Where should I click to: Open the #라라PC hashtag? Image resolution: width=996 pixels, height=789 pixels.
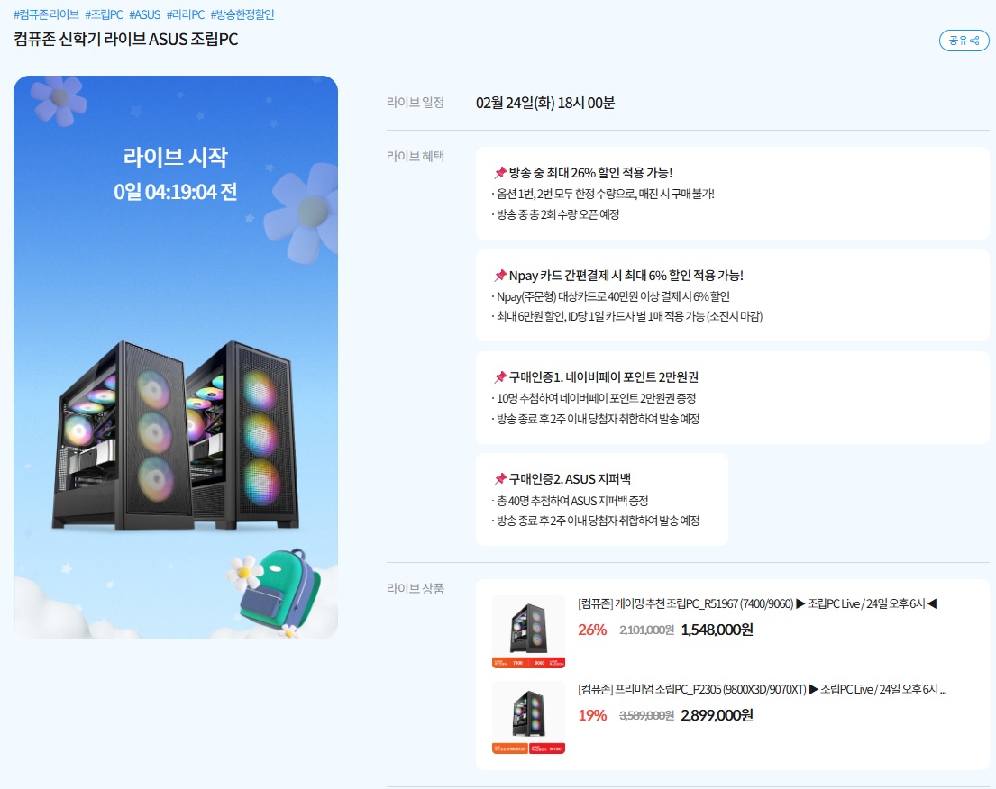tap(186, 14)
